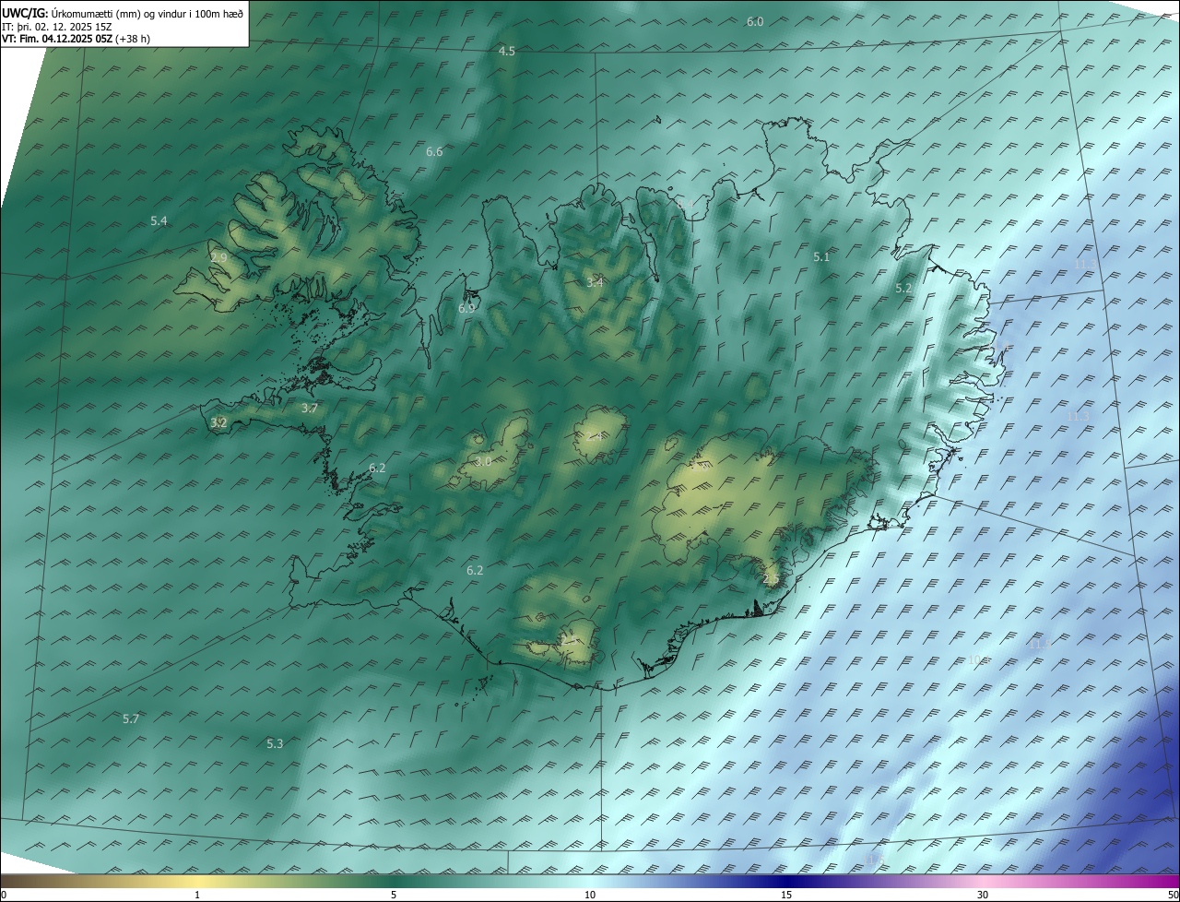Click the dark navy color above the 15 tick

[786, 882]
